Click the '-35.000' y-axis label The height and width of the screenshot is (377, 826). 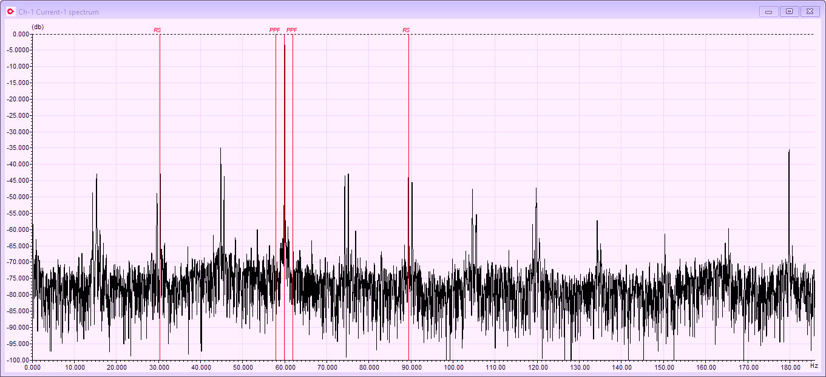19,148
